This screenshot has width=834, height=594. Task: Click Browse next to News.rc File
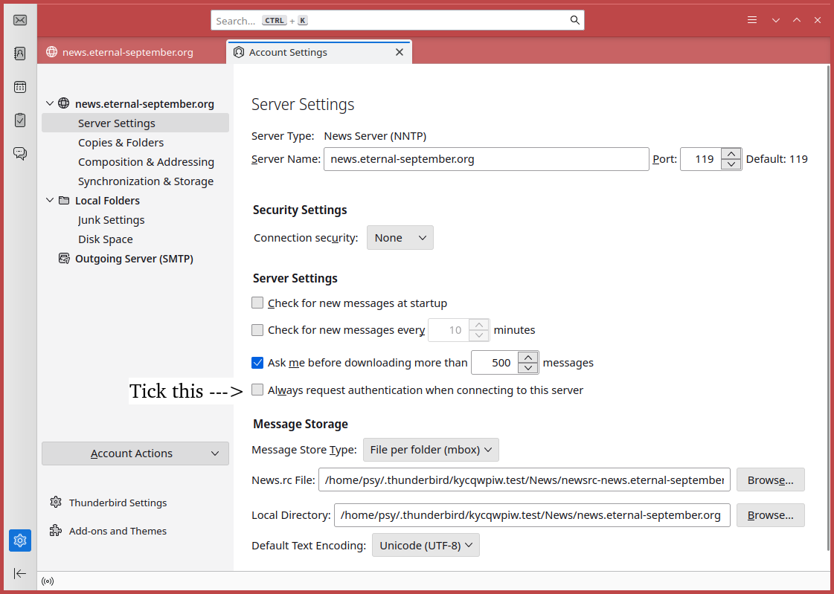coord(770,480)
